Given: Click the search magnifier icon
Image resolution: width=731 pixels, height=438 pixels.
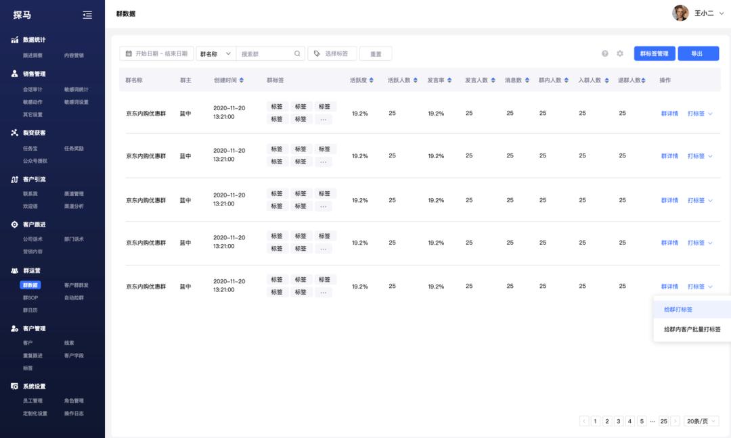Looking at the screenshot, I should click(297, 53).
